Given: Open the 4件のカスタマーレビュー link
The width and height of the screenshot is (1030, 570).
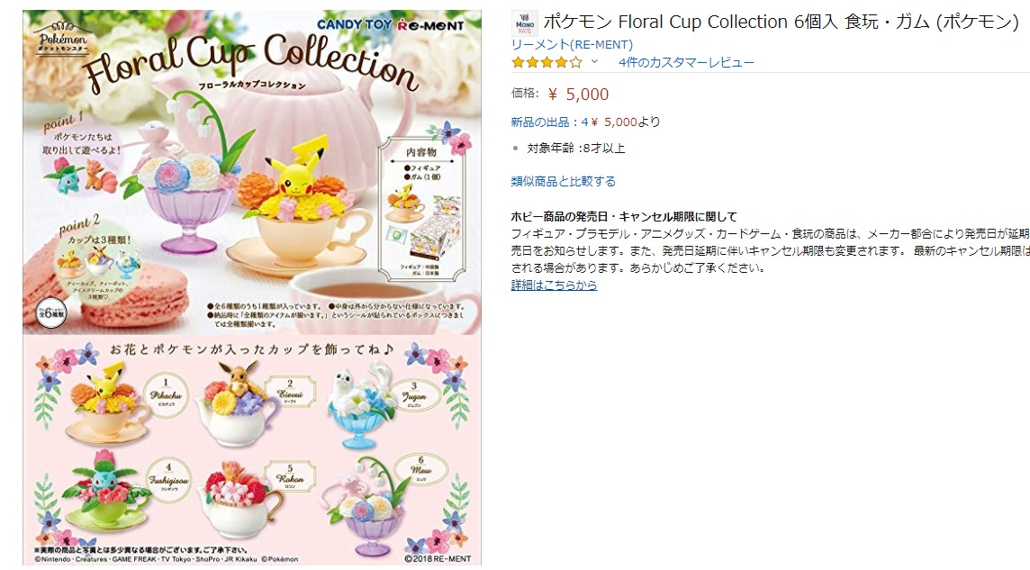Looking at the screenshot, I should click(686, 62).
